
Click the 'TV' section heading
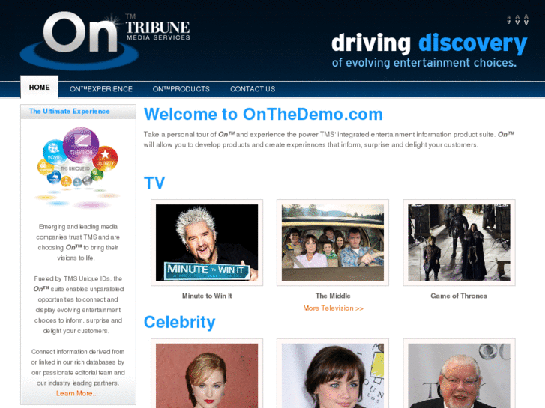(154, 183)
